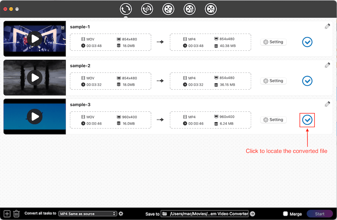337x220 pixels.
Task: Open the Download film-reel tab
Action: click(x=168, y=9)
